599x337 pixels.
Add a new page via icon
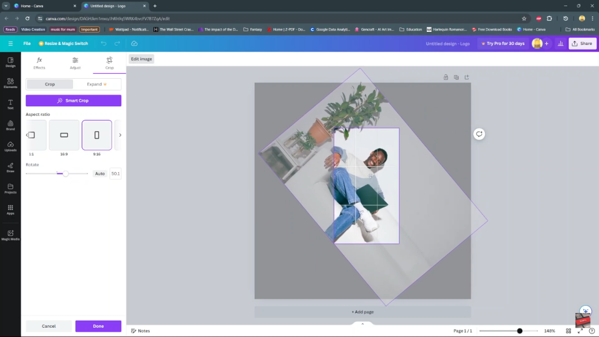467,77
